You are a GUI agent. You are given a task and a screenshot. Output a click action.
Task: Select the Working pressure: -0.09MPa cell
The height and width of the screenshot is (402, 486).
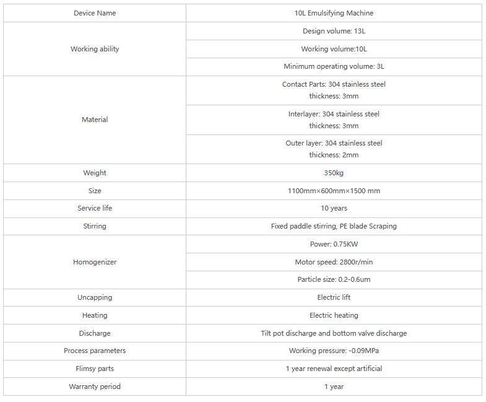(334, 351)
